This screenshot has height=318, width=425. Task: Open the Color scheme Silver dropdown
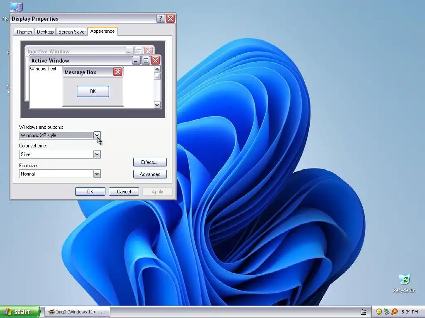pyautogui.click(x=97, y=154)
